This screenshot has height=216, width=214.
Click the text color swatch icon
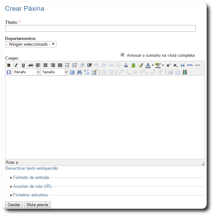(148, 65)
